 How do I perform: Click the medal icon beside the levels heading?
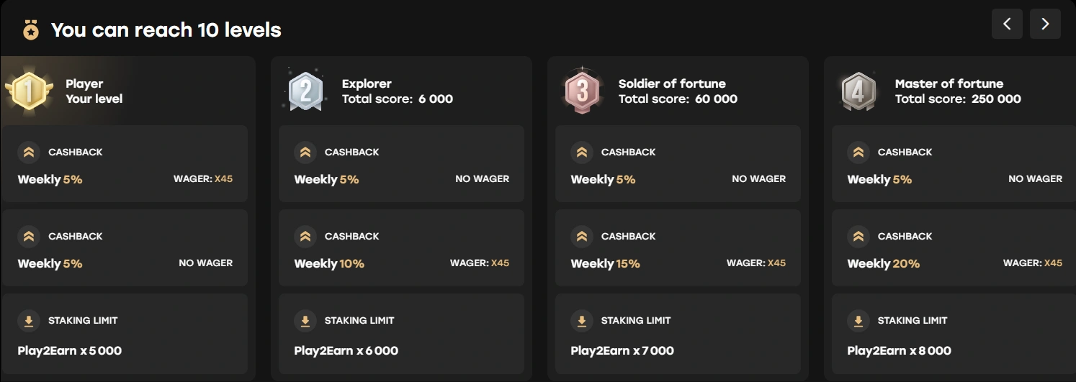30,29
